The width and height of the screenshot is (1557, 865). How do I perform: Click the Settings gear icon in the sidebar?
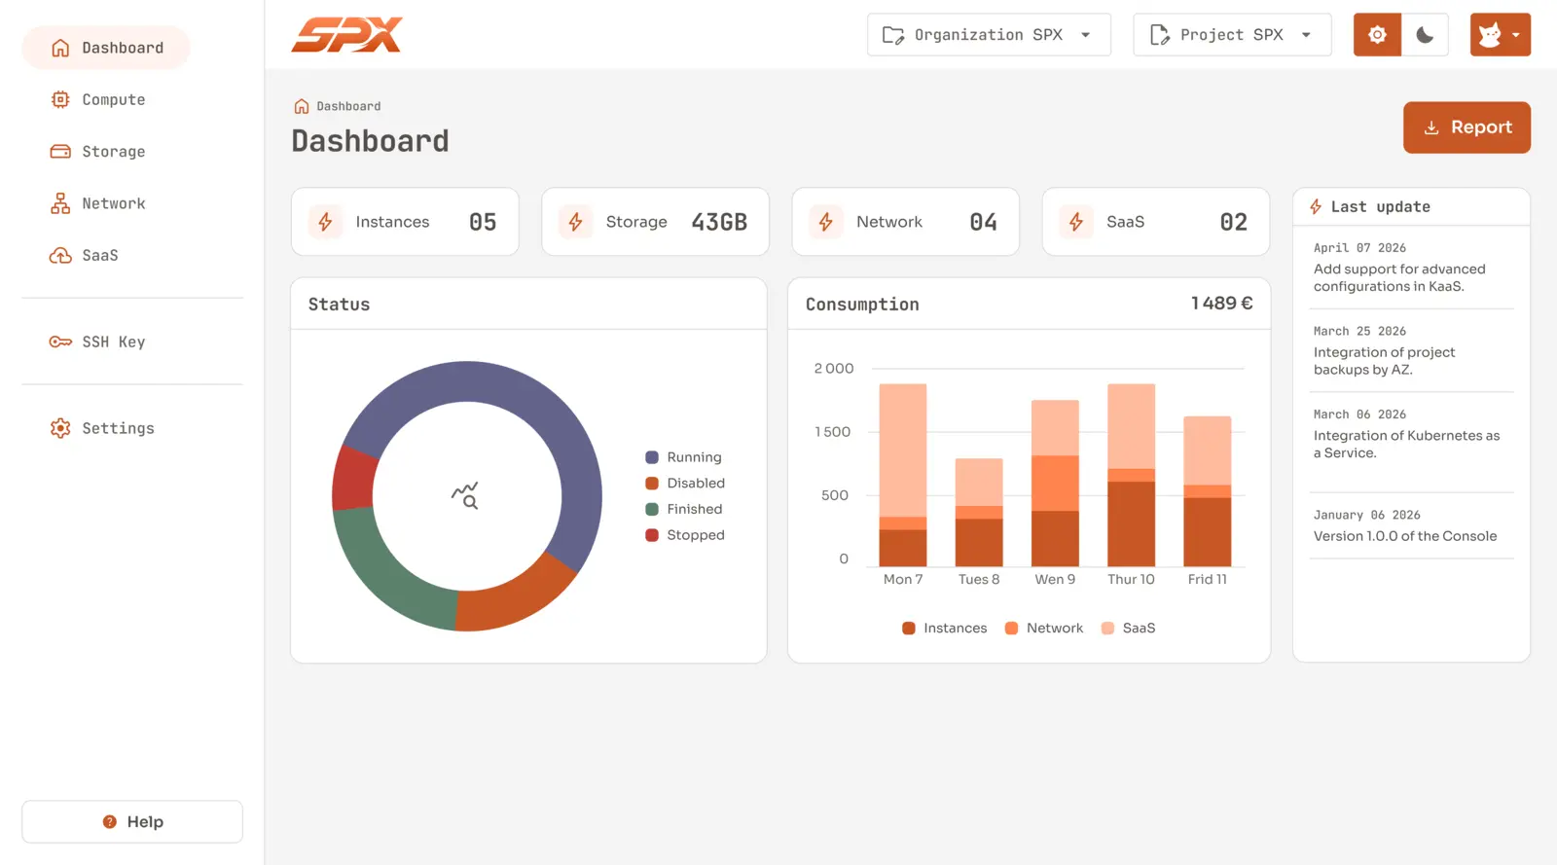60,428
